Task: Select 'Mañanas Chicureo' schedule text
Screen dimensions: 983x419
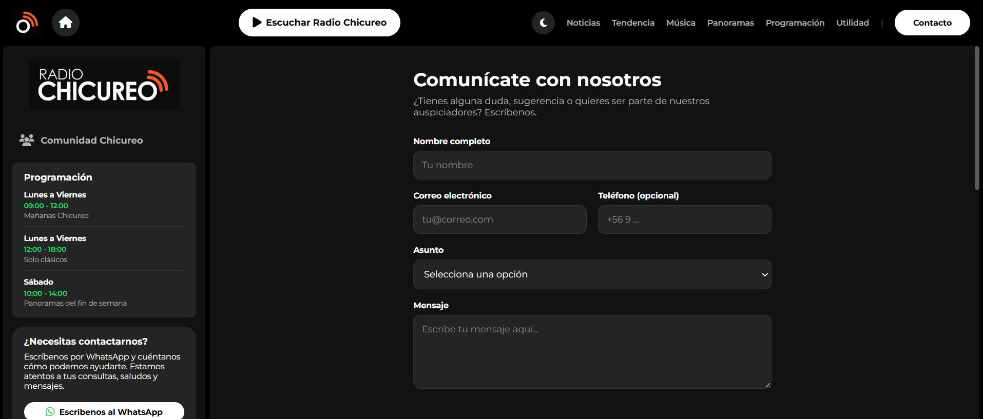Action: click(56, 215)
